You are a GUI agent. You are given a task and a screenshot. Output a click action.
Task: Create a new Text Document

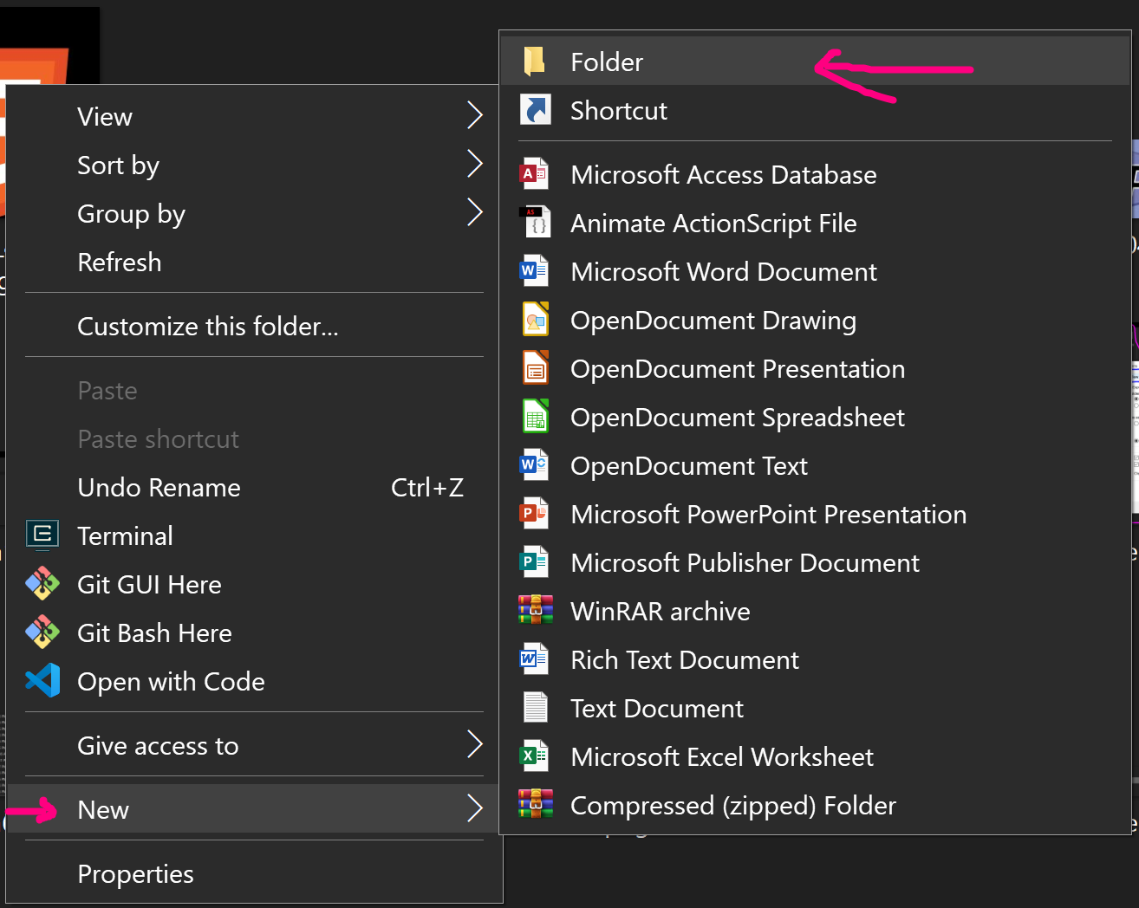(815, 708)
